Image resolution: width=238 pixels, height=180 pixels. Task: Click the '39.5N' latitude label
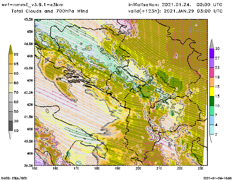click(x=28, y=166)
